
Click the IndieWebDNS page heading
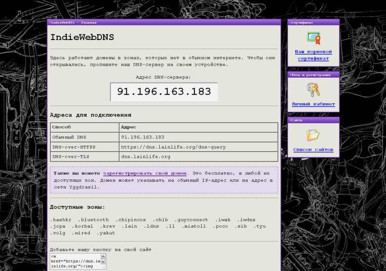(x=82, y=38)
